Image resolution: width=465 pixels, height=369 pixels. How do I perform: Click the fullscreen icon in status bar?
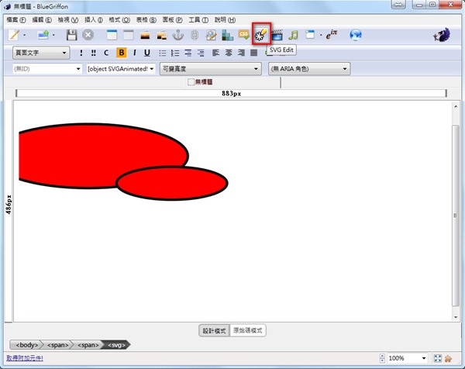point(437,358)
